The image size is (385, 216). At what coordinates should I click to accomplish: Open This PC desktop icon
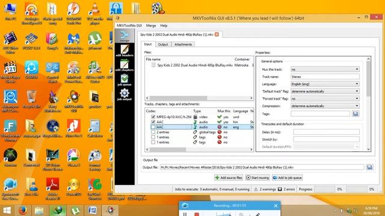(x=10, y=12)
